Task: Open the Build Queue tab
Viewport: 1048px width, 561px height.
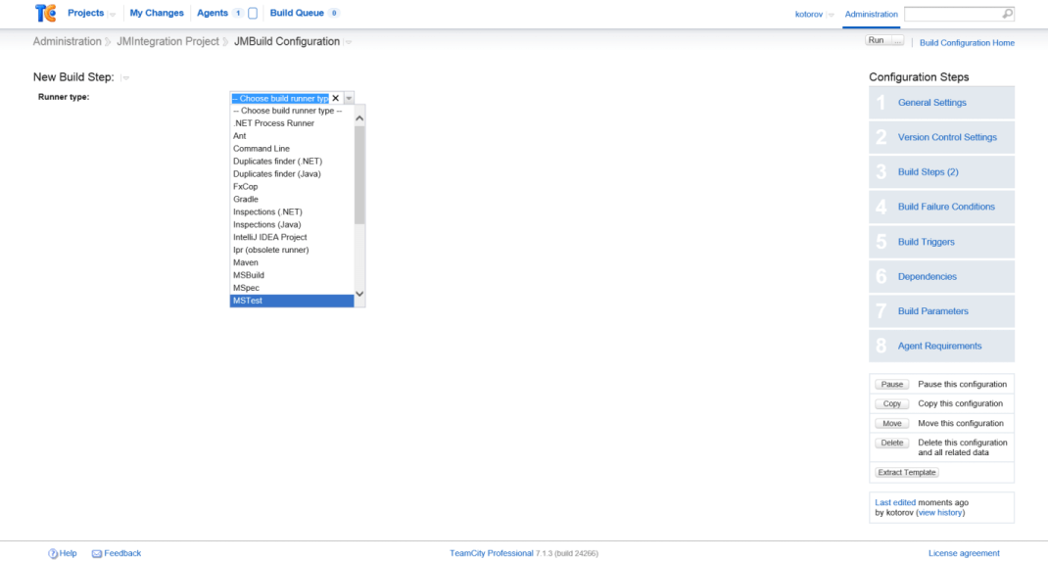Action: (x=297, y=13)
